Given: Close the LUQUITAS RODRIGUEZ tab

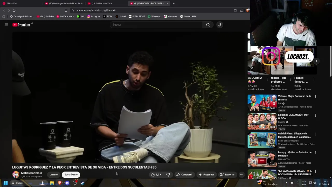Looking at the screenshot, I should tap(167, 3).
